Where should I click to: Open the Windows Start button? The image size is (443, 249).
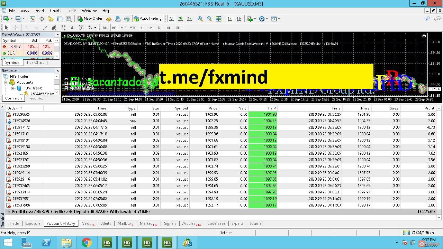click(x=8, y=243)
